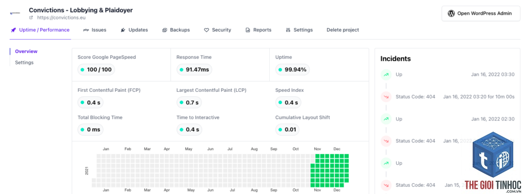This screenshot has height=194, width=525.
Task: Click the Time to Interactive 0.4 s badge
Action: click(190, 130)
